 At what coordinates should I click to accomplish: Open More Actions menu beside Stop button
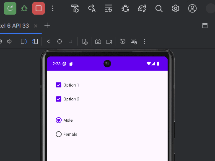point(53,8)
